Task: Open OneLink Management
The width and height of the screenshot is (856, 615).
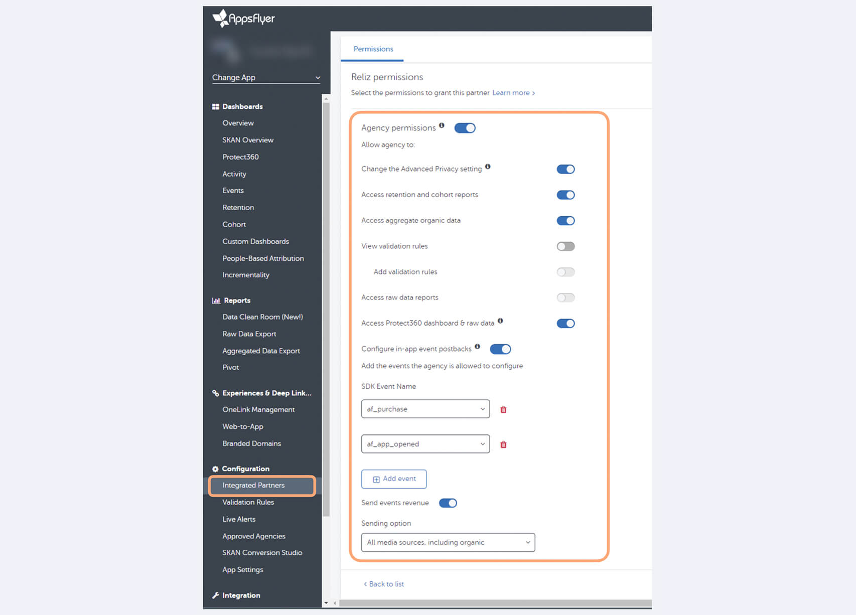Action: 258,410
